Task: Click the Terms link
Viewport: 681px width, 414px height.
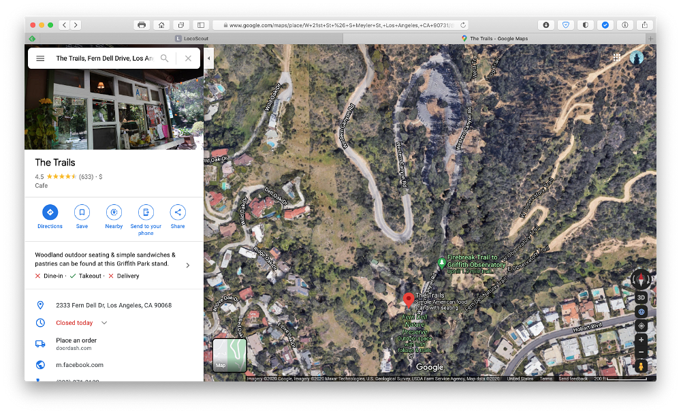Action: click(x=546, y=379)
